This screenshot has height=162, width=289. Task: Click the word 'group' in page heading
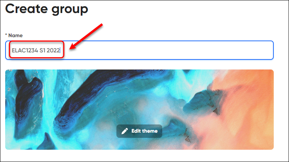pos(70,10)
